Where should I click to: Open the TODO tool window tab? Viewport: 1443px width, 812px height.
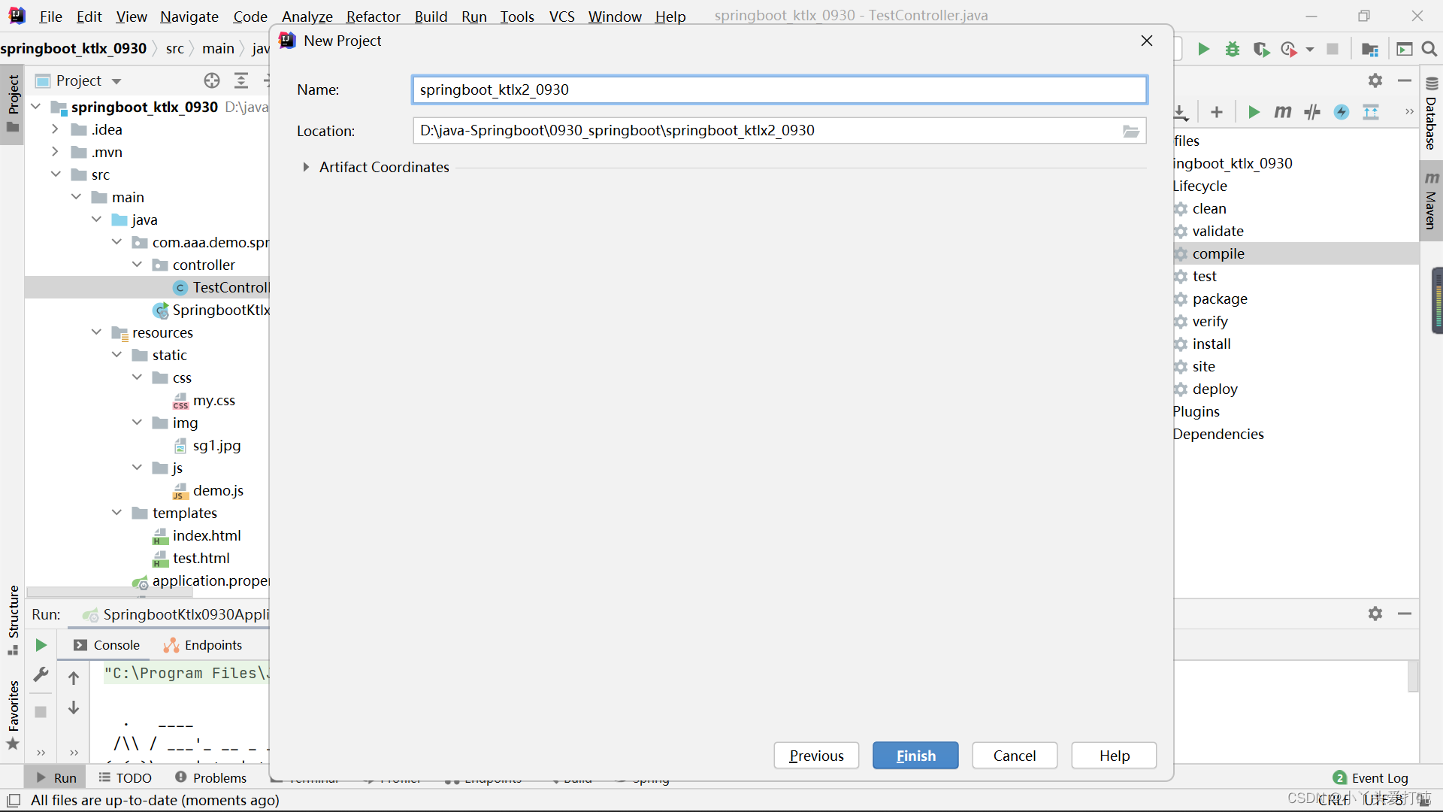(126, 777)
